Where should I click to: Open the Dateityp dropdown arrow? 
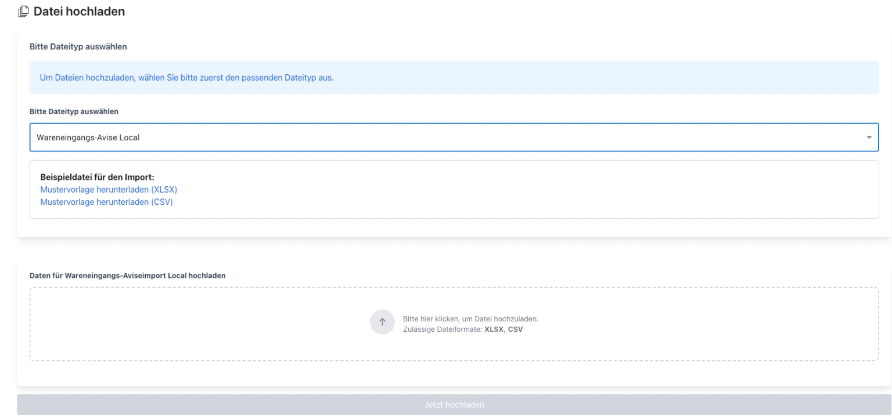point(869,138)
